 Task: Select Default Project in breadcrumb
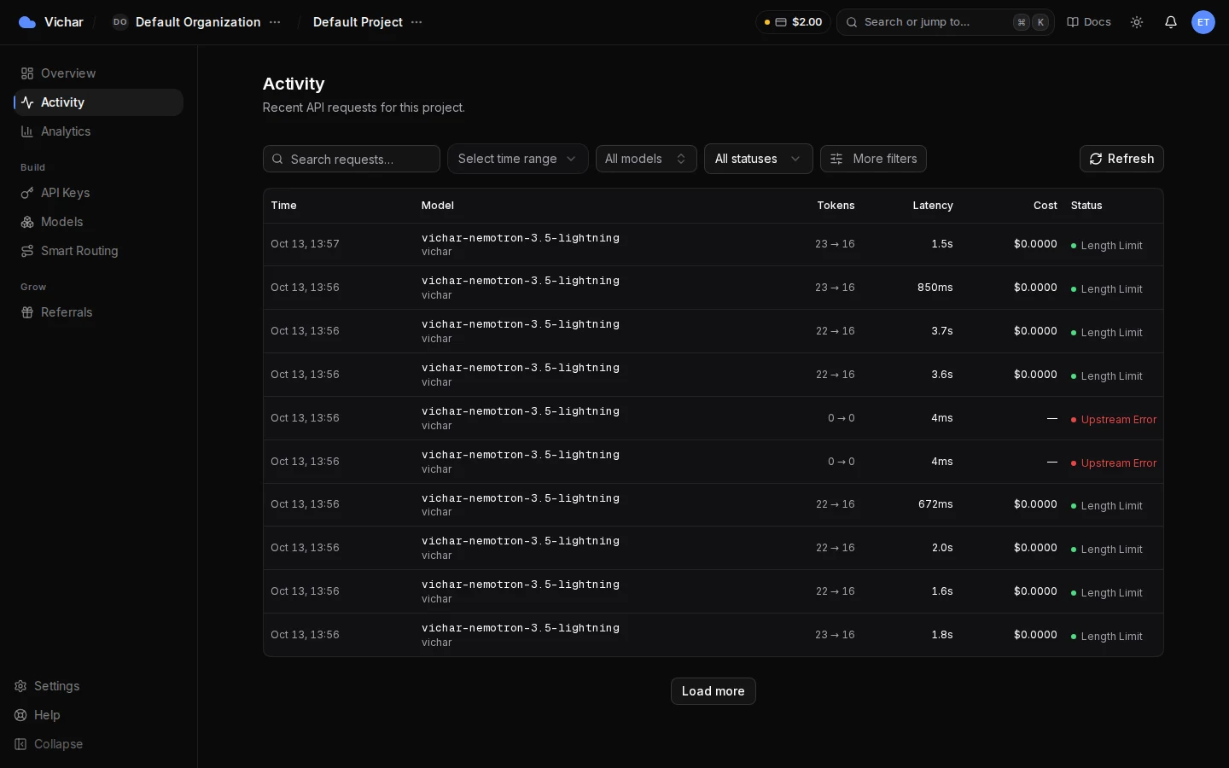[x=358, y=22]
